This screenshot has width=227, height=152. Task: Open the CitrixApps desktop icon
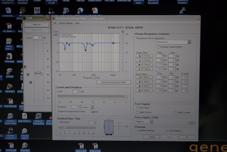click(x=9, y=58)
